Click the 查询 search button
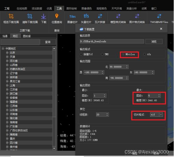Image resolution: width=174 pixels, height=157 pixels. tap(48, 42)
